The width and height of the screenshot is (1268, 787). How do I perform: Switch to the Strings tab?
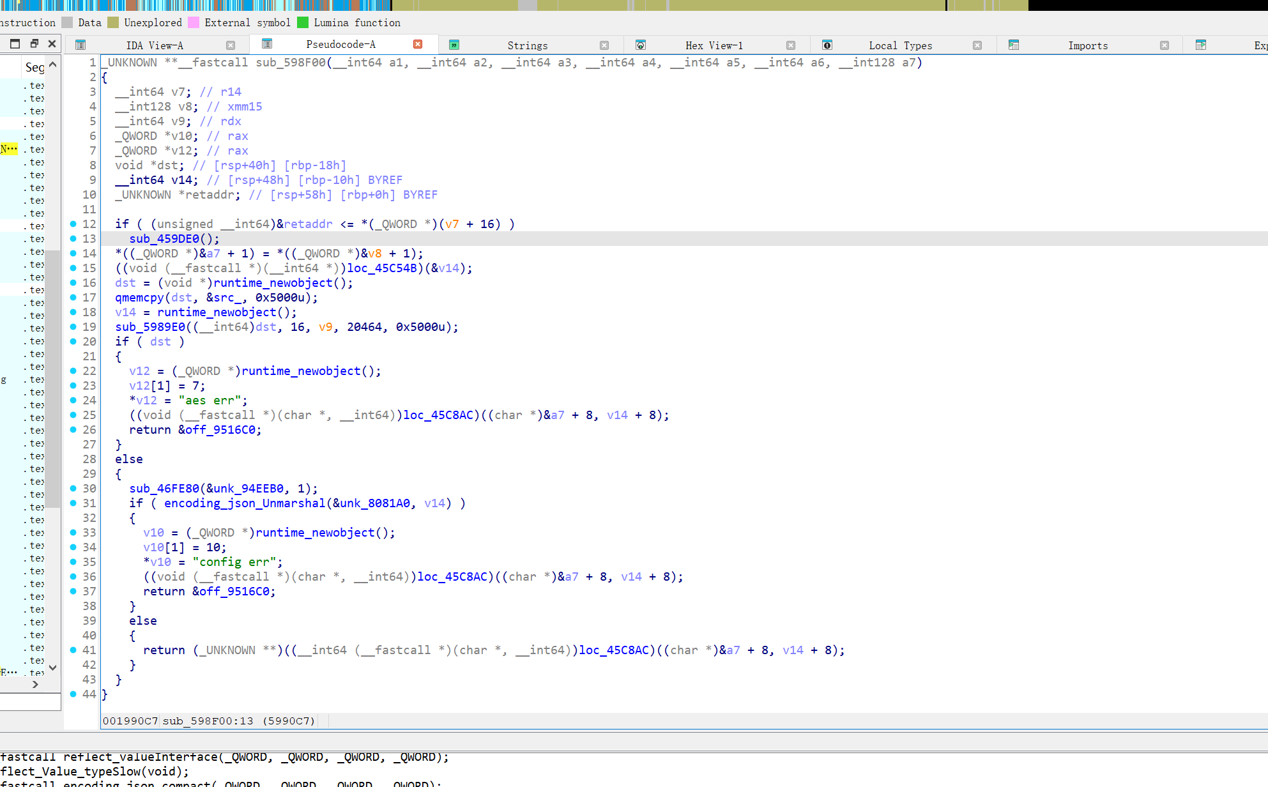(x=527, y=45)
